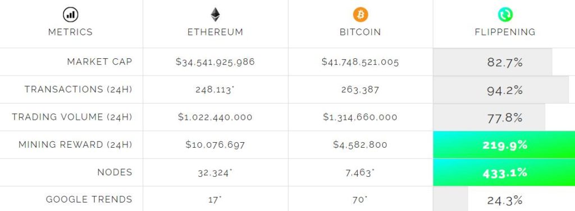
Task: Click the GOOGLE TRENDS row label
Action: pyautogui.click(x=89, y=200)
